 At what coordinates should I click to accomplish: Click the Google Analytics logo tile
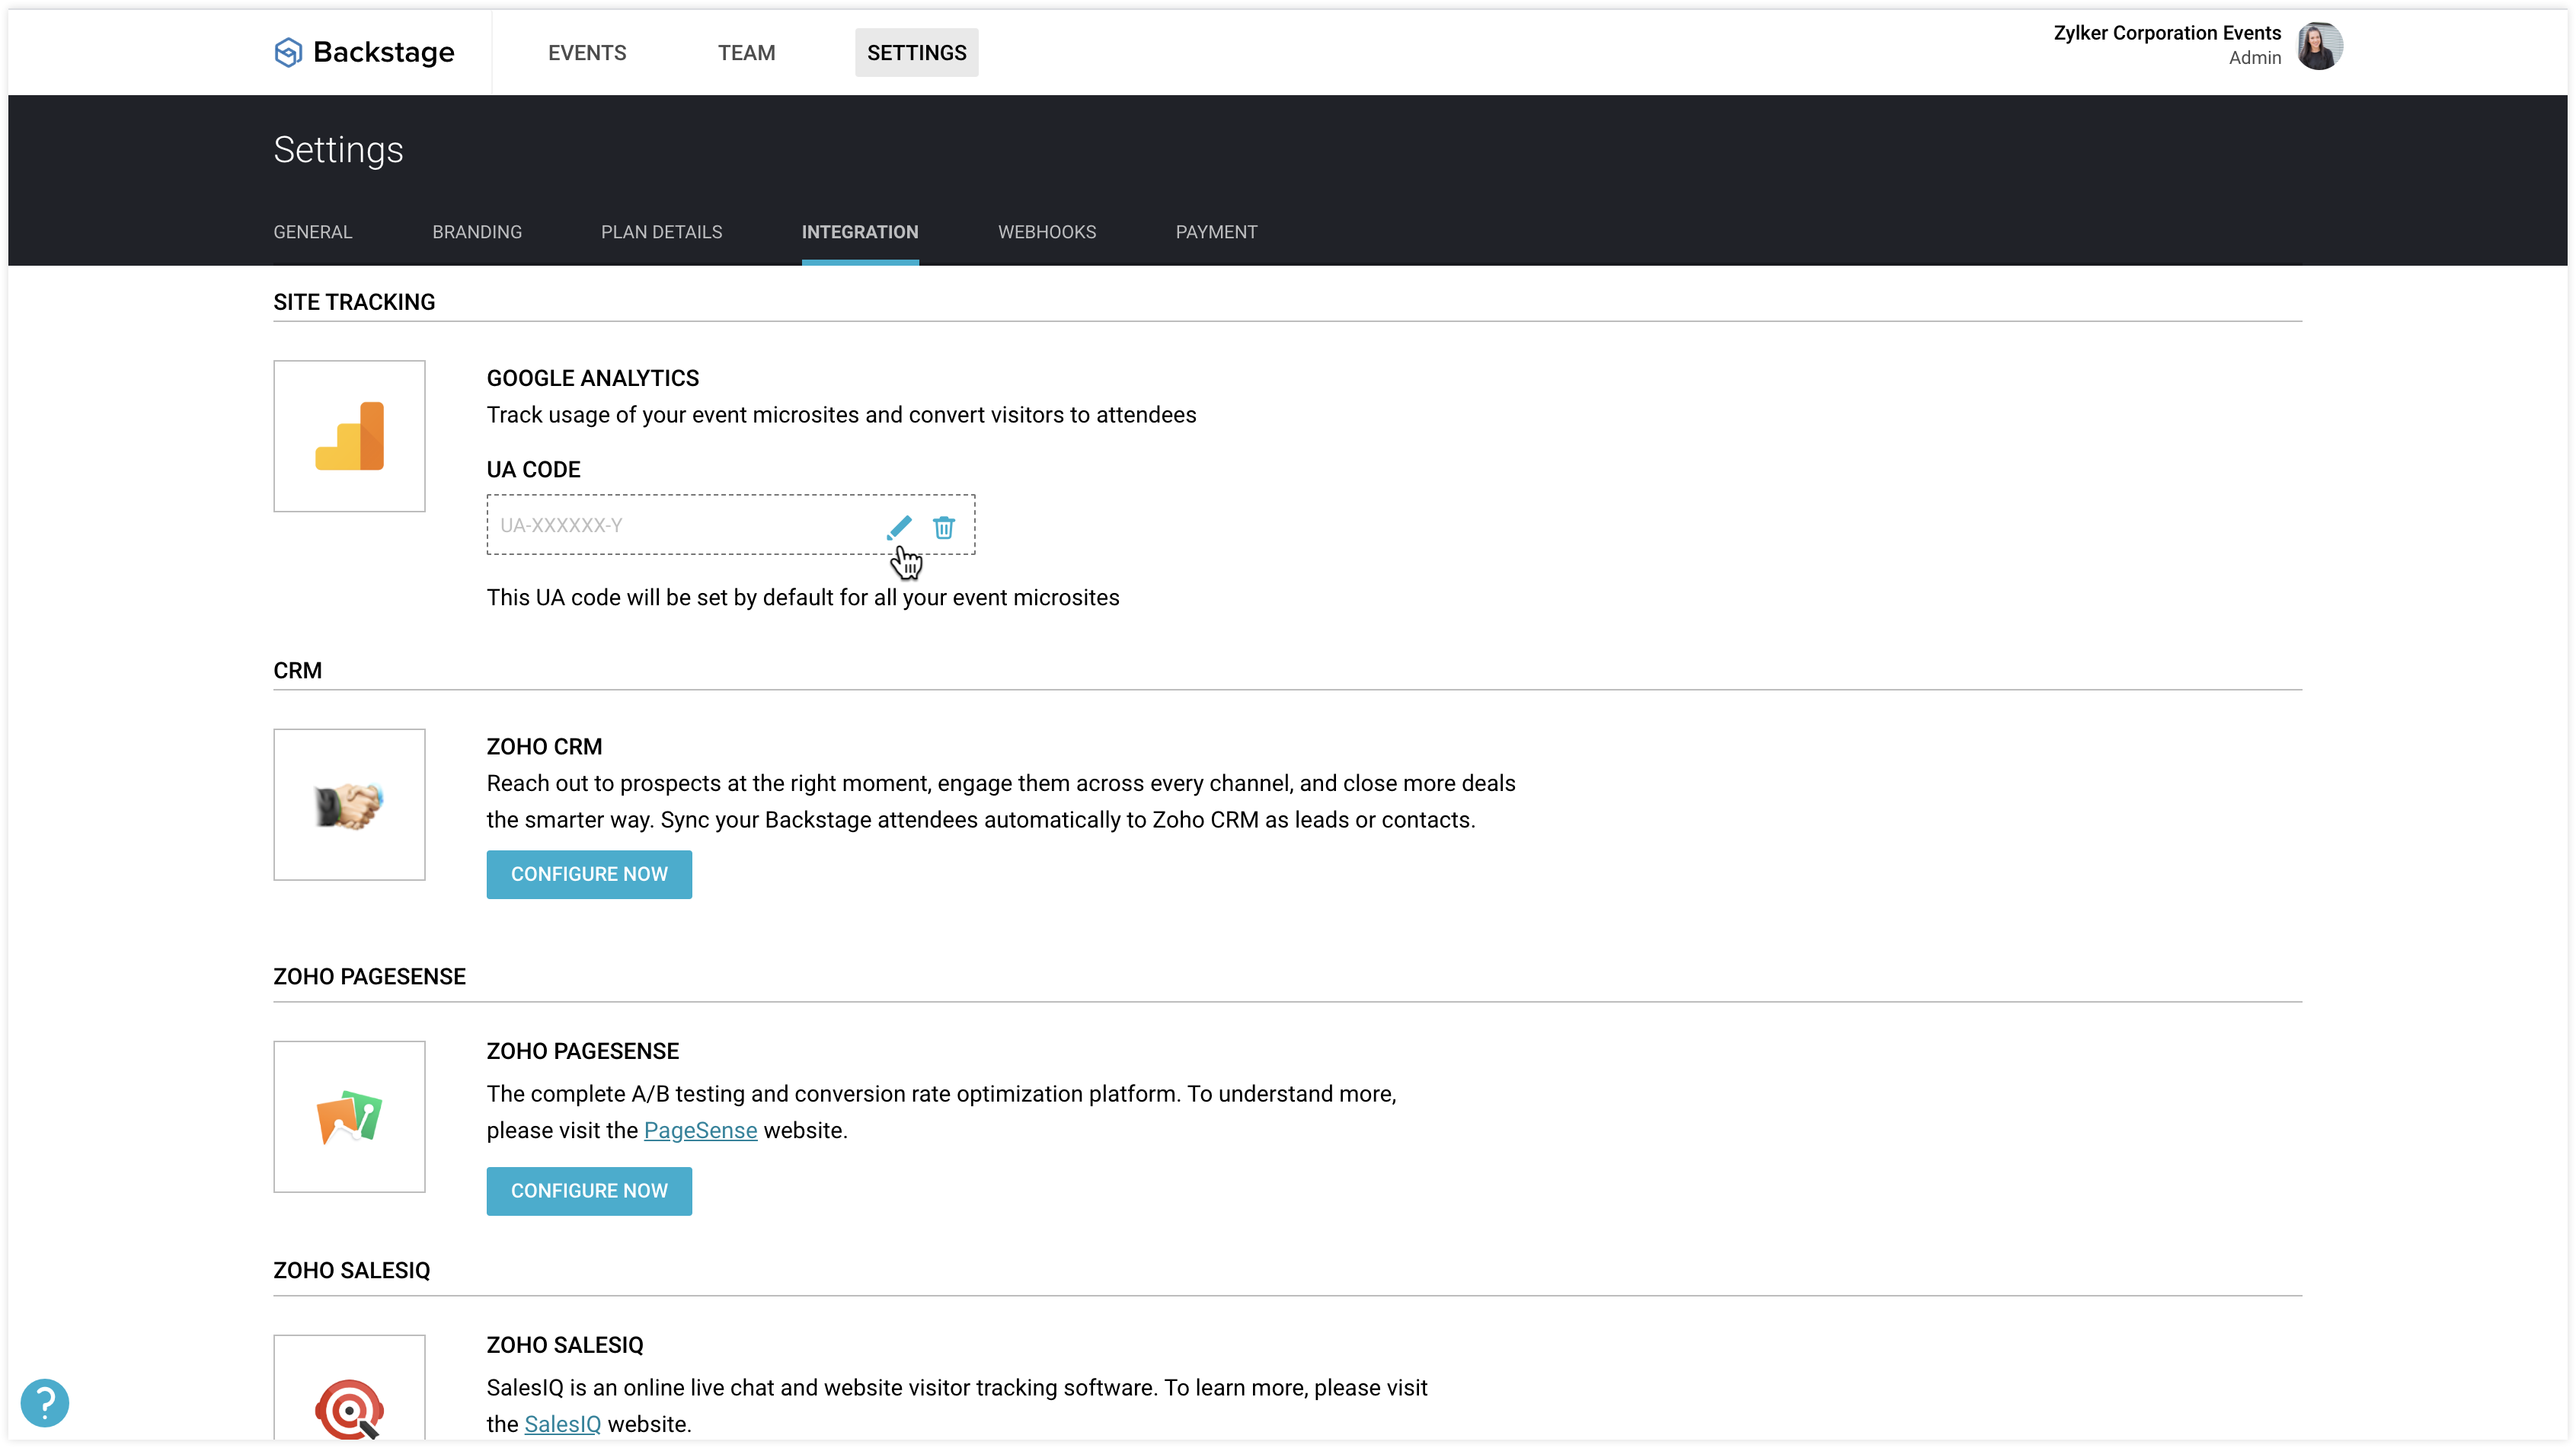click(x=349, y=435)
